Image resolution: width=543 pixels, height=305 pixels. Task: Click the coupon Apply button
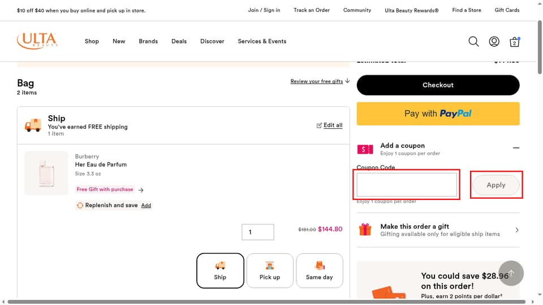[496, 185]
